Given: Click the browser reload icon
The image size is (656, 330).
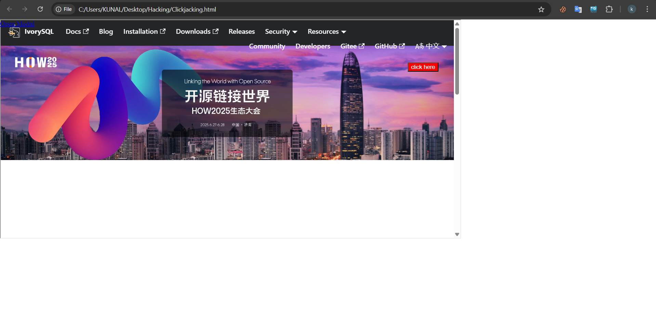Looking at the screenshot, I should click(x=40, y=9).
